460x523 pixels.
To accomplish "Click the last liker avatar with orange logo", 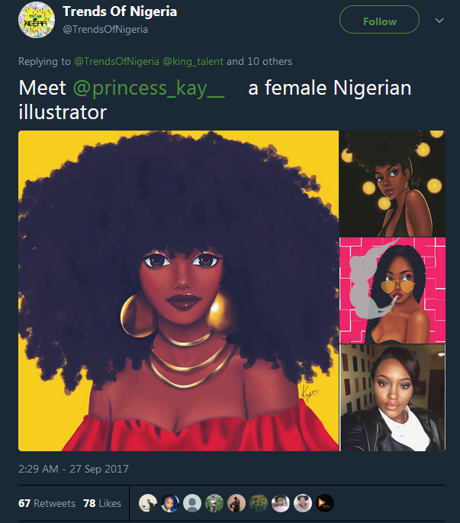I will (x=325, y=503).
